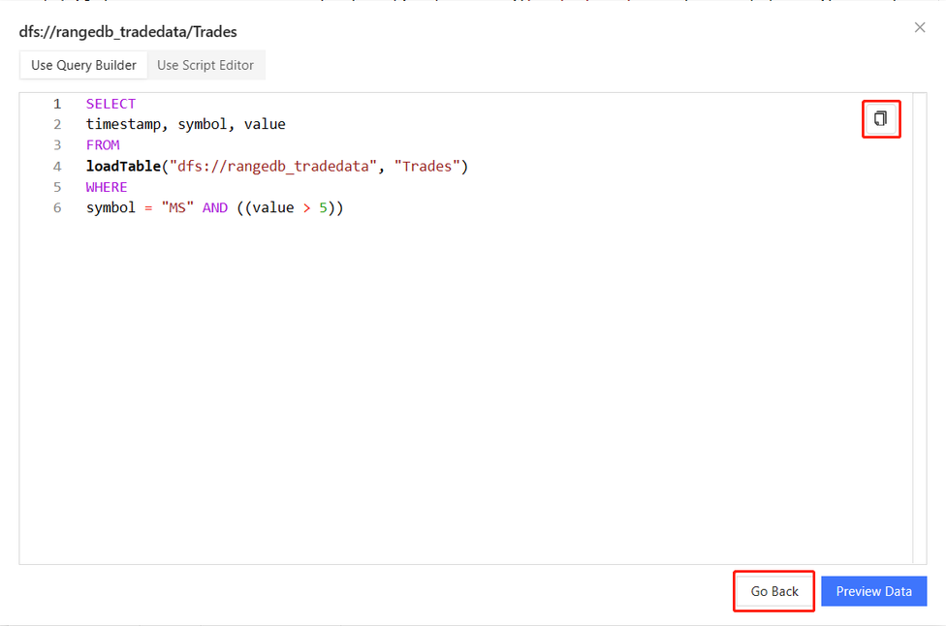Click the "dfs://rangedb_tradedata" string in code
The height and width of the screenshot is (626, 946).
274,166
